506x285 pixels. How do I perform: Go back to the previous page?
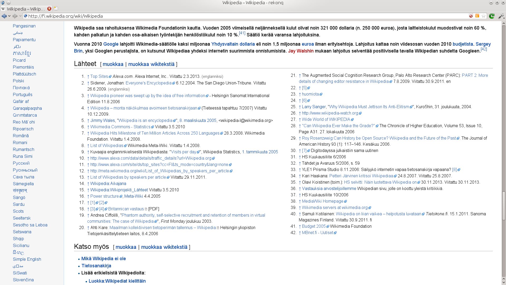coord(4,16)
